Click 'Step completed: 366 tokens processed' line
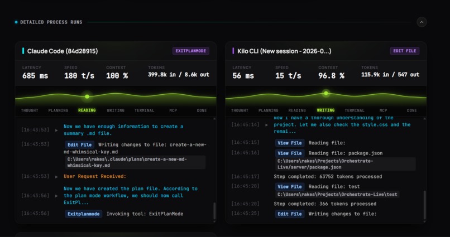 (325, 204)
